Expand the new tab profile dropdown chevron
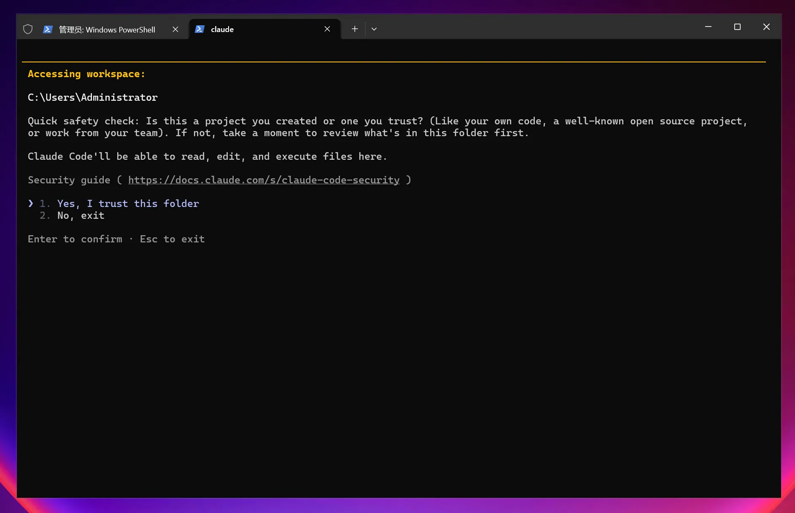Viewport: 795px width, 513px height. [374, 29]
